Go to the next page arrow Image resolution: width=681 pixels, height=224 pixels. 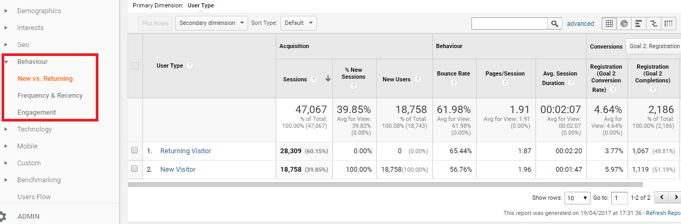674,198
